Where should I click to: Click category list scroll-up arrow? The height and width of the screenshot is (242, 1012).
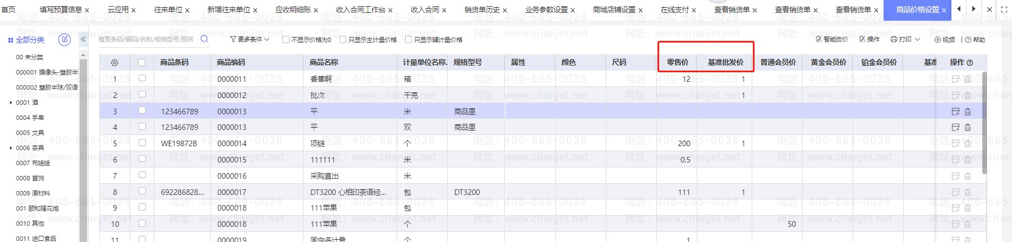click(x=84, y=55)
